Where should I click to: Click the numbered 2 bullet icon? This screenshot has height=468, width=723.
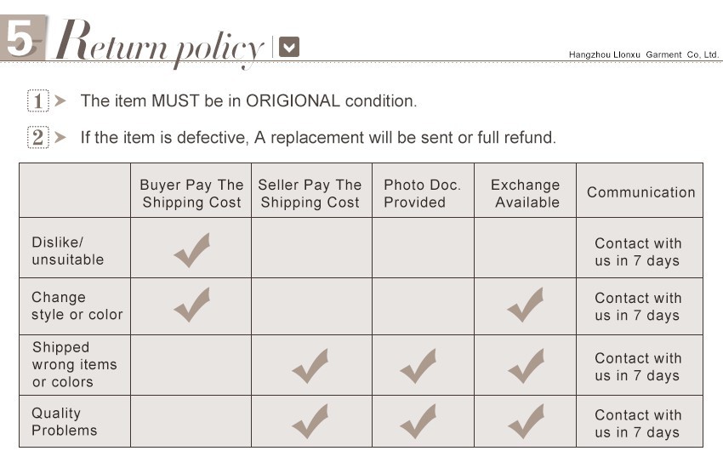pyautogui.click(x=38, y=137)
